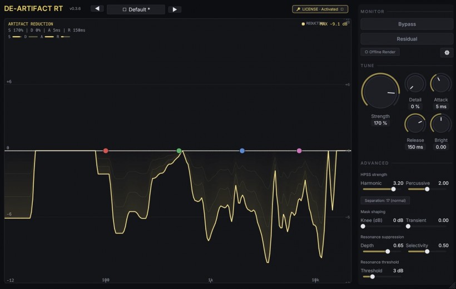Open settings via the gear icon
456x289 pixels.
(x=447, y=53)
